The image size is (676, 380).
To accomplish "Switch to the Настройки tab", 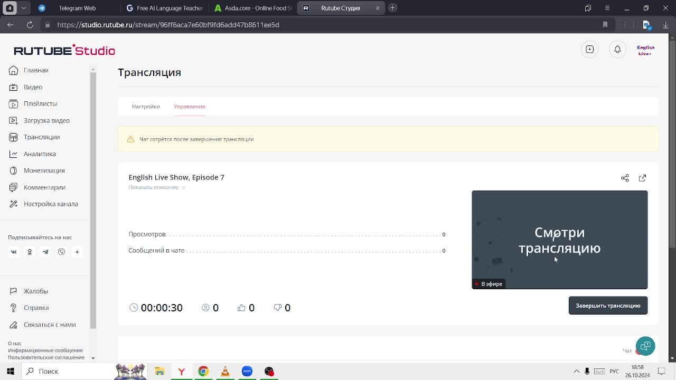I will [x=146, y=107].
